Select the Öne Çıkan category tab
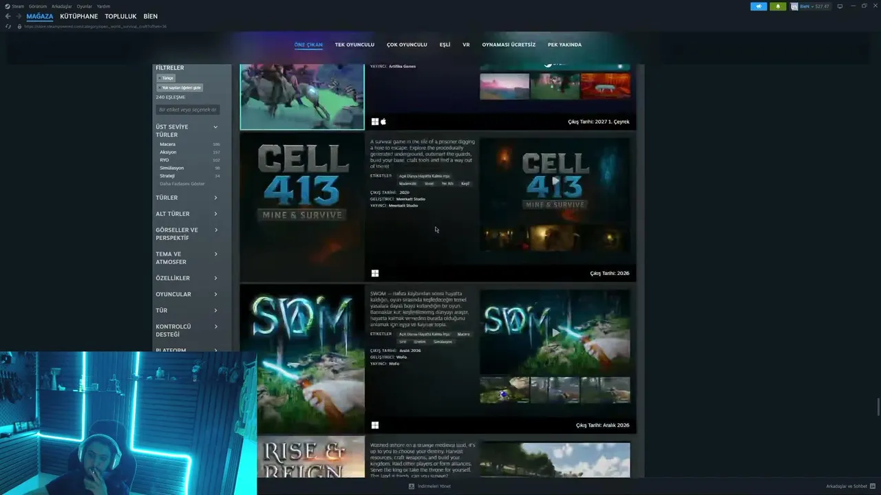This screenshot has height=495, width=881. 308,45
